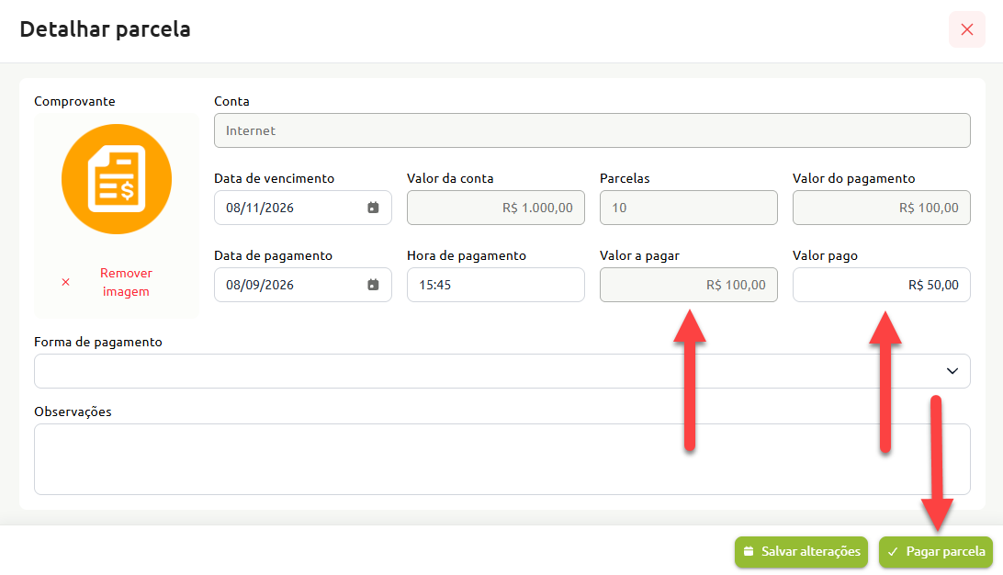Image resolution: width=1003 pixels, height=575 pixels.
Task: Open calendar picker for Data de vencimento
Action: pos(373,208)
